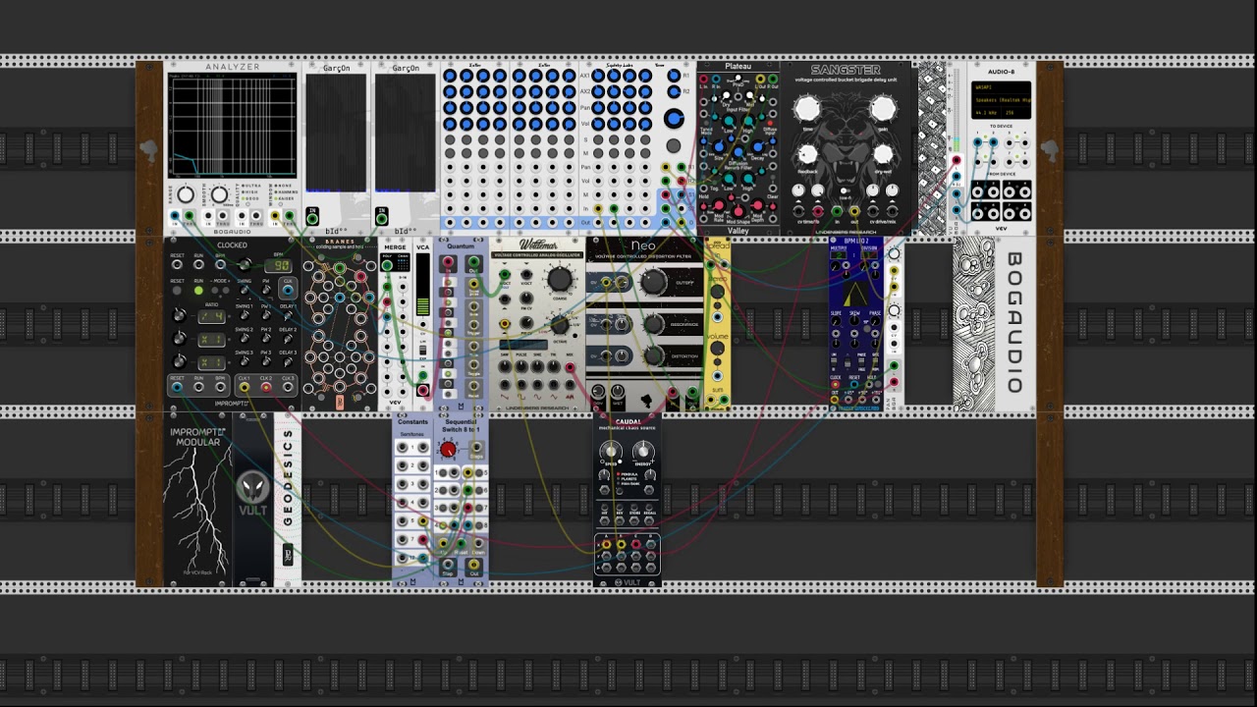Turn the RANGE knob on the Analyzer
This screenshot has height=707, width=1257.
point(186,194)
